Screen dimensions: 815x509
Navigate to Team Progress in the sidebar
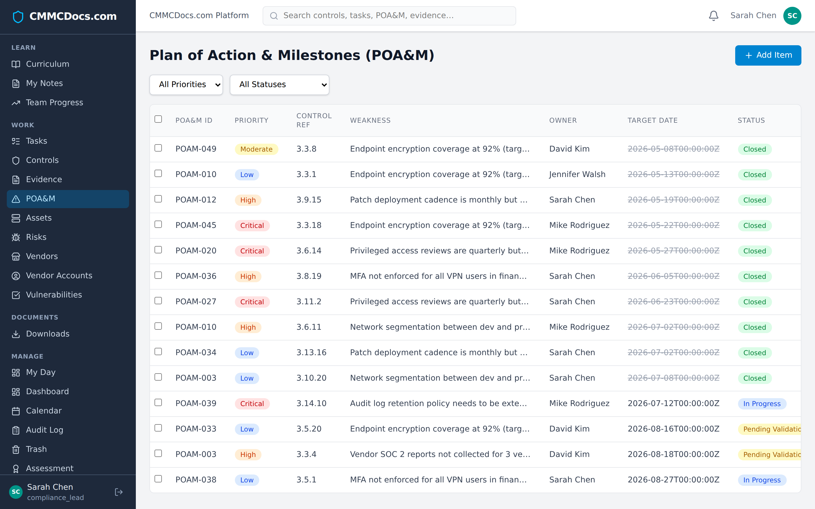(55, 103)
